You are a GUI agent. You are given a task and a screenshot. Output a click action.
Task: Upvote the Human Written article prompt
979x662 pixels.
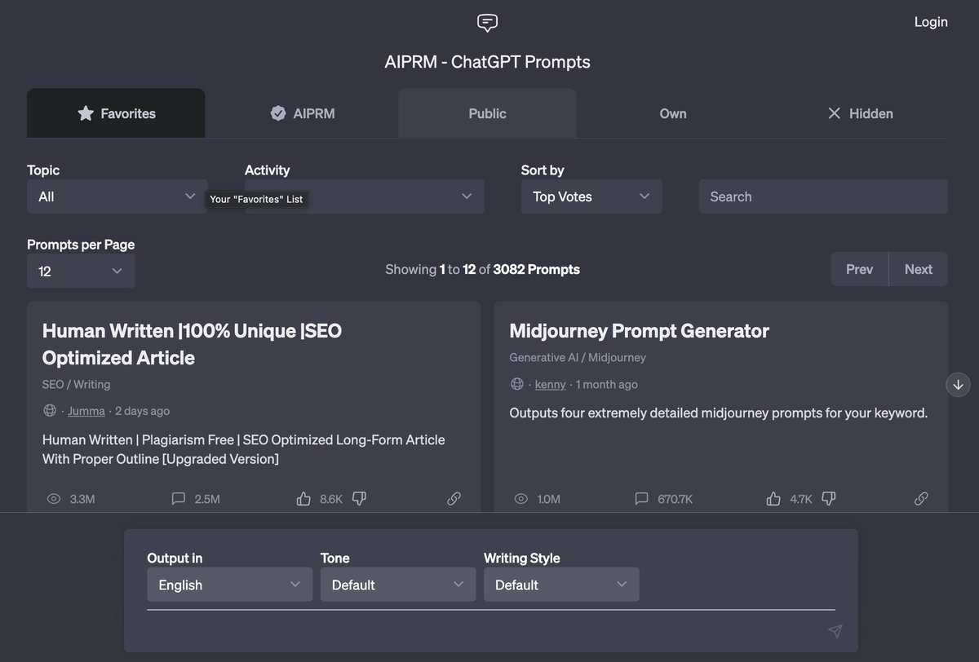click(303, 498)
